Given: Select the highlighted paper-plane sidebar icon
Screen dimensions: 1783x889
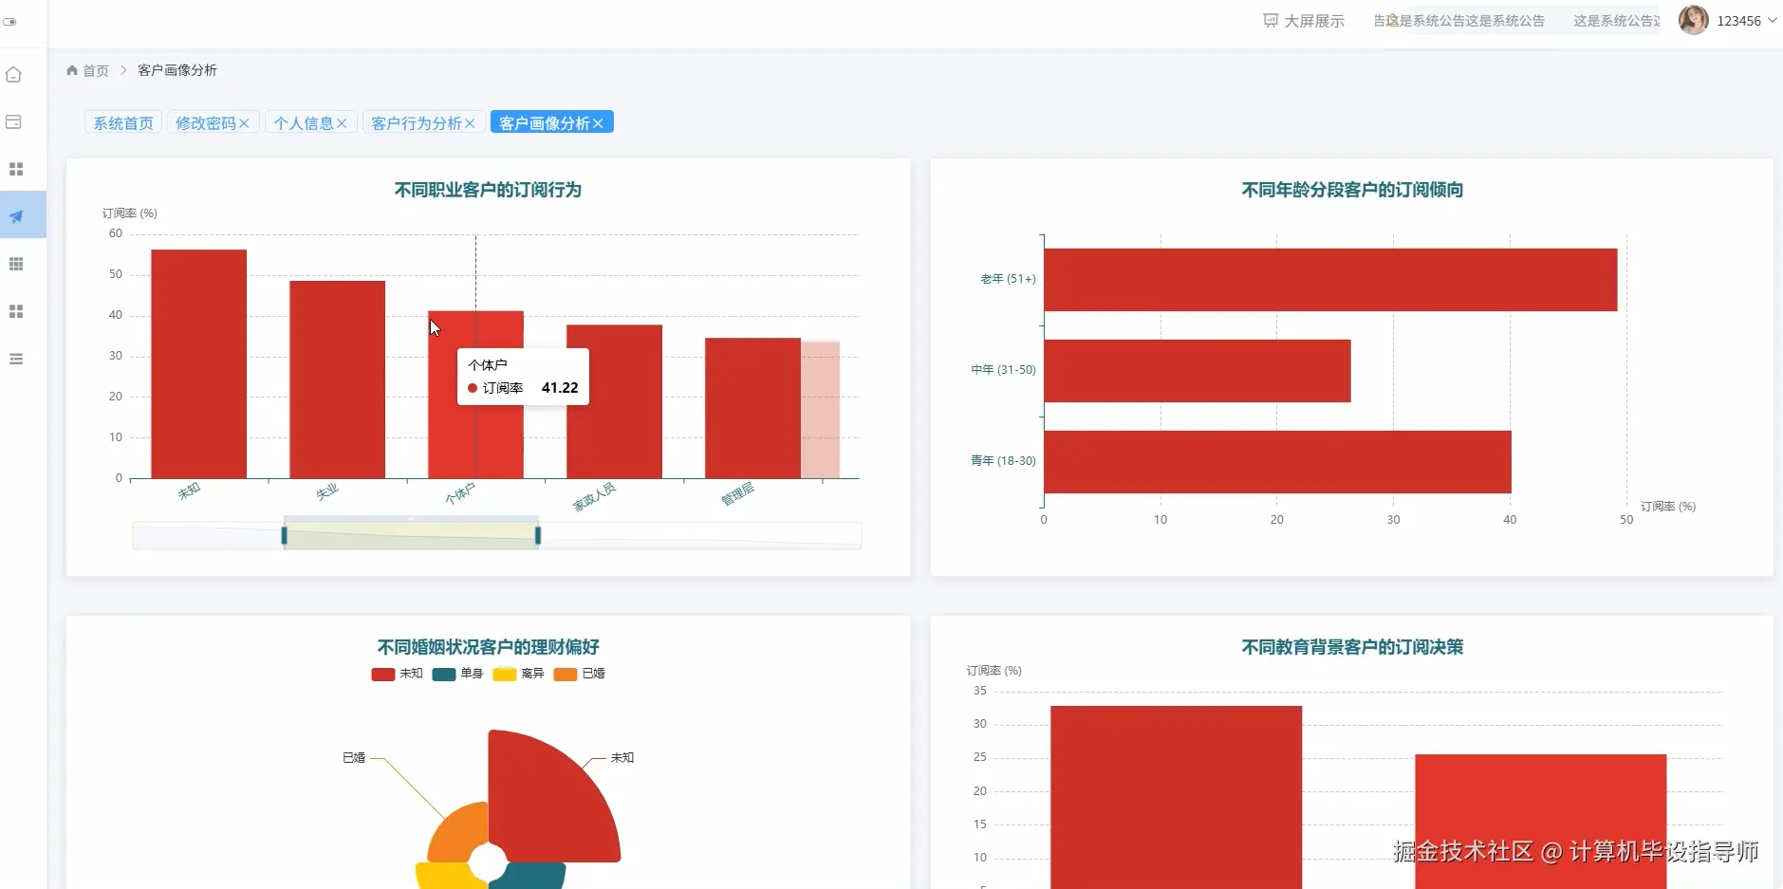Looking at the screenshot, I should (x=16, y=216).
